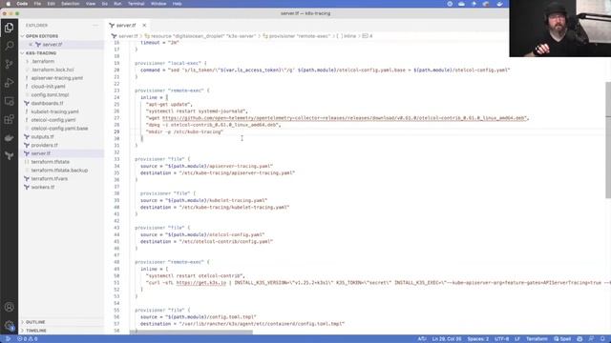
Task: Change indentation via Spaces: 2
Action: coord(478,339)
